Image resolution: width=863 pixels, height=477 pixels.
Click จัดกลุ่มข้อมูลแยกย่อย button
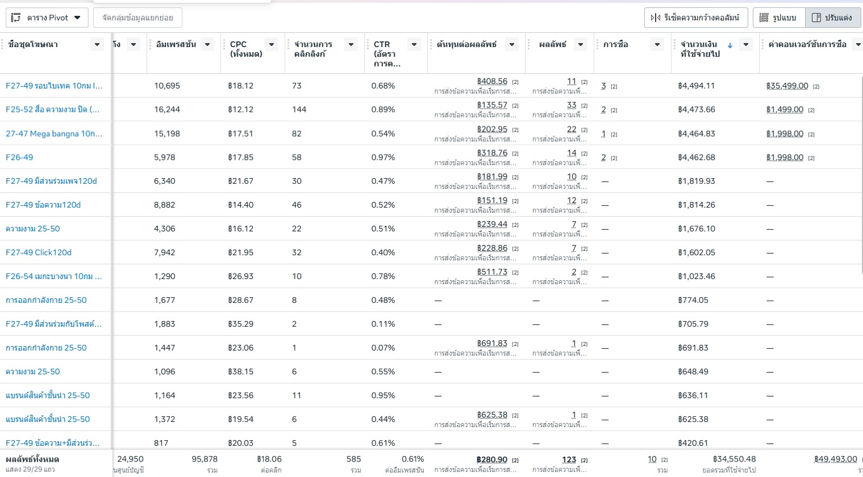point(137,18)
